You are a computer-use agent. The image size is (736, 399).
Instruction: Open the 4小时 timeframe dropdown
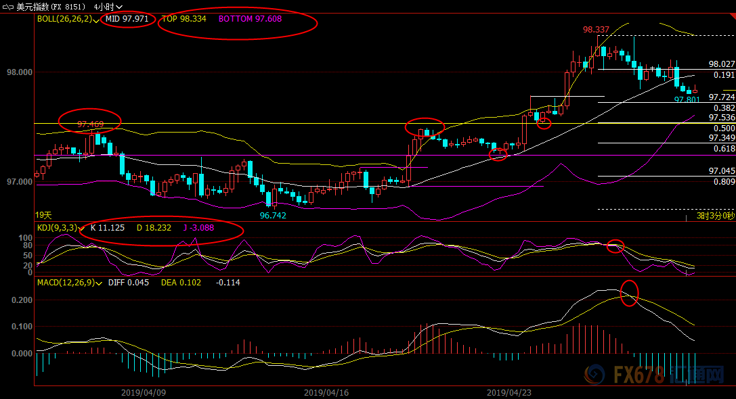(110, 6)
